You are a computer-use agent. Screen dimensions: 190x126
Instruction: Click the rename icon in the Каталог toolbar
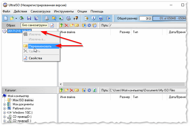point(77,90)
